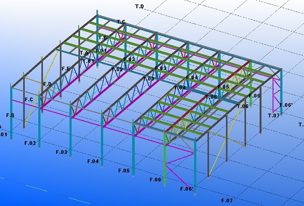Select the T.05 grid label

point(211,97)
